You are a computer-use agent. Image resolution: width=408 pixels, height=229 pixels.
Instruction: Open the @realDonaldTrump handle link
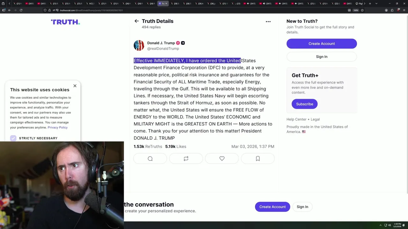[163, 49]
